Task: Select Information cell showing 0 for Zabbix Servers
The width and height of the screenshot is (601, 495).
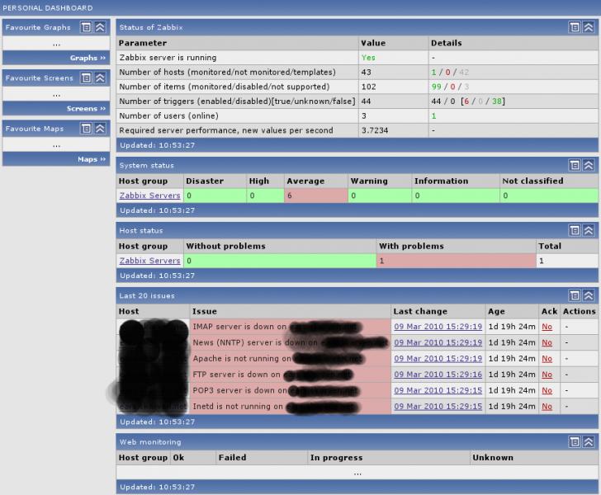Action: click(456, 196)
